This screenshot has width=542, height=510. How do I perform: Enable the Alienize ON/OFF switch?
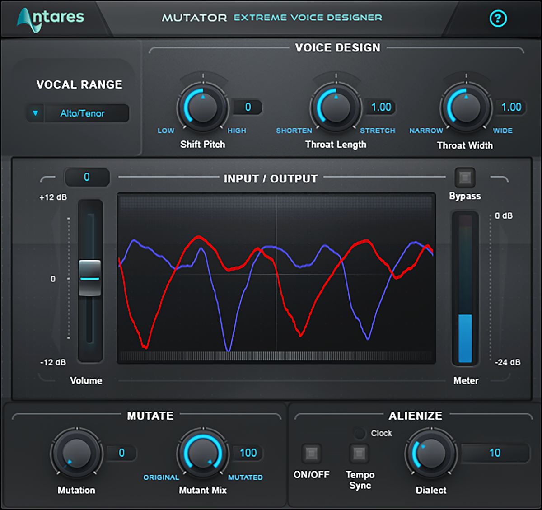point(311,453)
